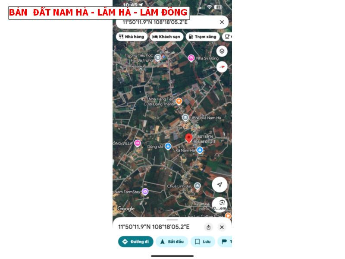Open Nhà Hàng Tiệc Cưới Đồng Thanh marker
Viewport: 345px width, 259px height.
[179, 101]
